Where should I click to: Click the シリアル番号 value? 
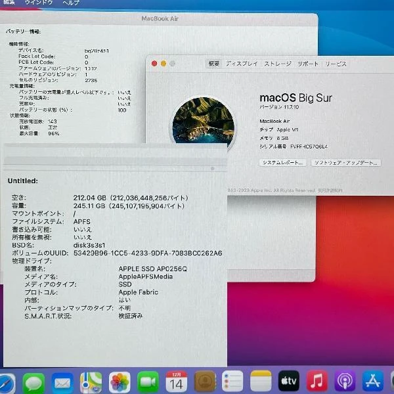[x=309, y=146]
